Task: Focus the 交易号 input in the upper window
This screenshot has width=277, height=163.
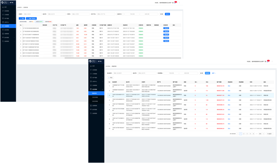Action: click(x=32, y=14)
